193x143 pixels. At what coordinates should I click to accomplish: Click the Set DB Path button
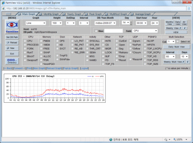[x=12, y=37]
